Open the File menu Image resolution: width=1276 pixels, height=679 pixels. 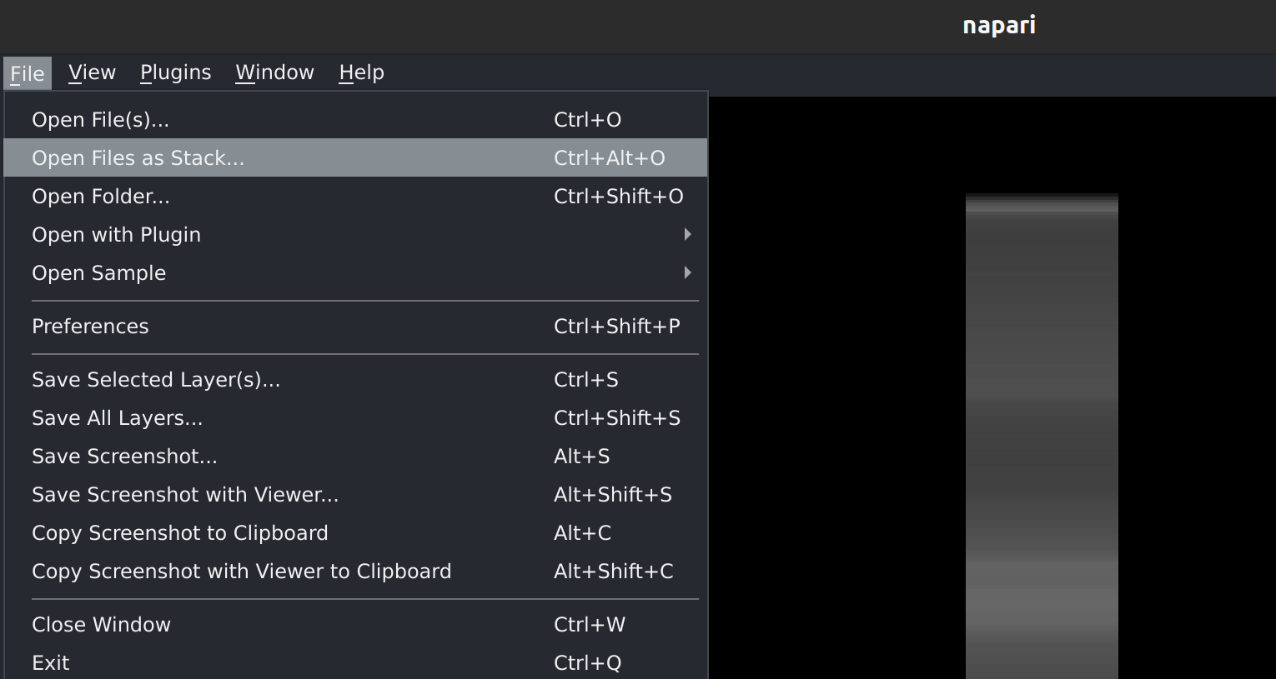coord(28,73)
